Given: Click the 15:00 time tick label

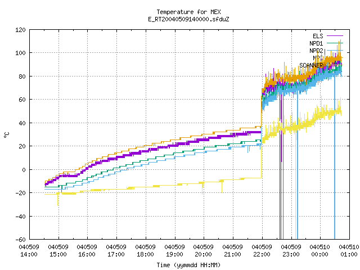Looking at the screenshot, I should (58, 254).
